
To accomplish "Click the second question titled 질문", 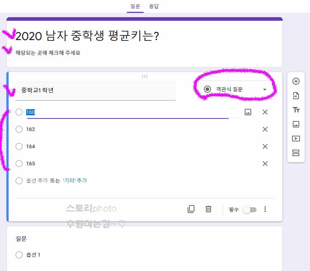I will click(21, 239).
